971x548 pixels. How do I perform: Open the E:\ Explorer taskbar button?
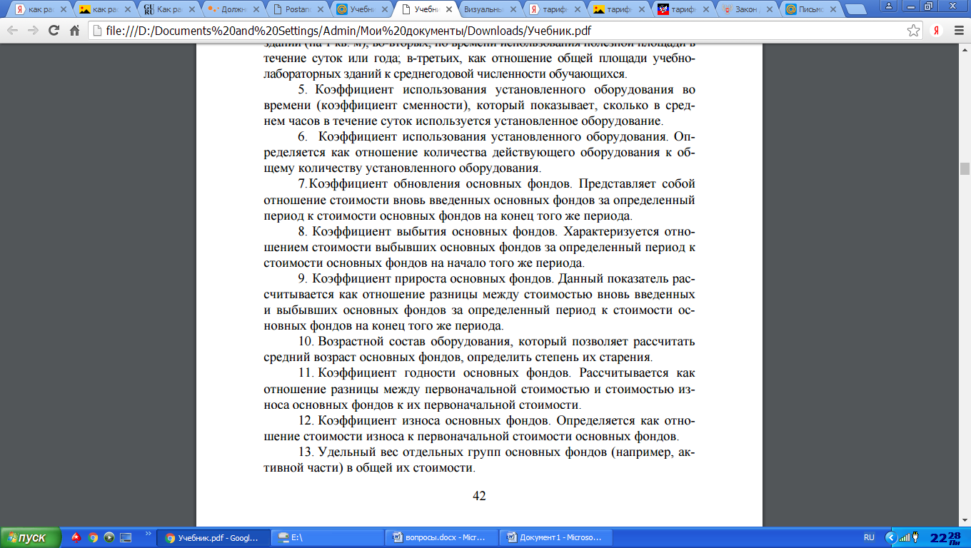pos(327,538)
